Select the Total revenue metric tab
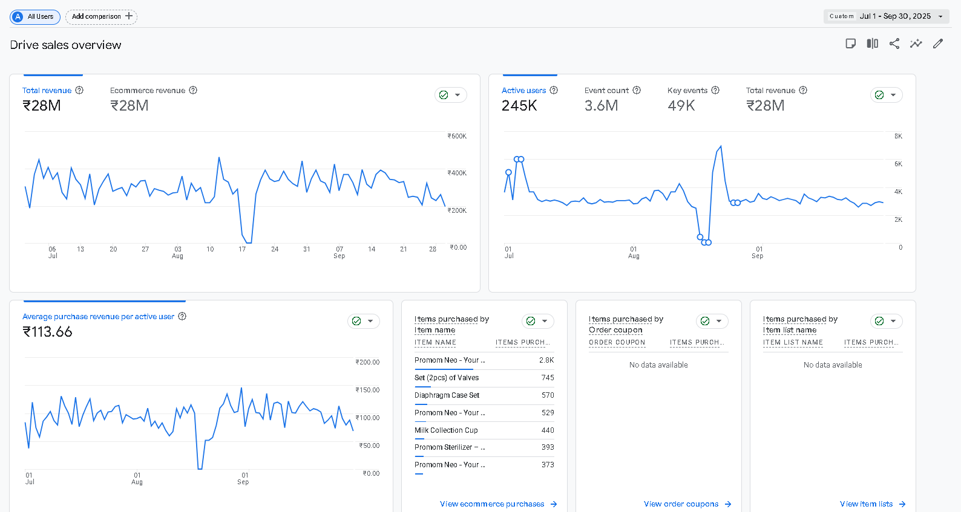961x512 pixels. (53, 99)
